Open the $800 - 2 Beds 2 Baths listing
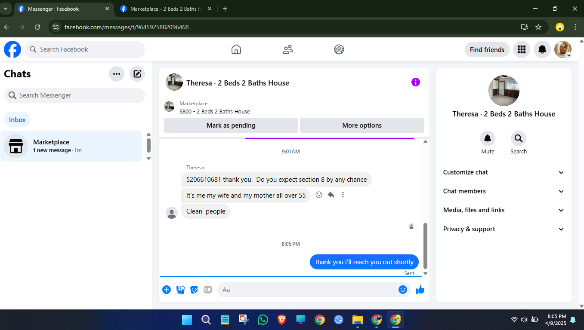The height and width of the screenshot is (330, 584). tap(215, 111)
